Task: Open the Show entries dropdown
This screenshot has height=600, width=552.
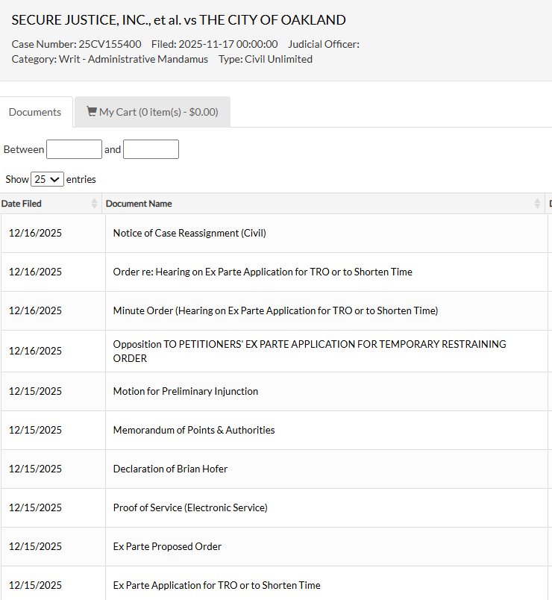Action: (x=48, y=179)
